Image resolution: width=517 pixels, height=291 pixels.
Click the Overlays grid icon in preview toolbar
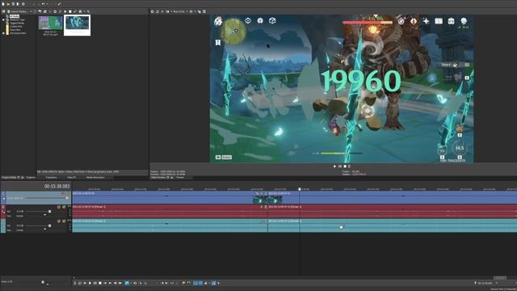(x=191, y=11)
